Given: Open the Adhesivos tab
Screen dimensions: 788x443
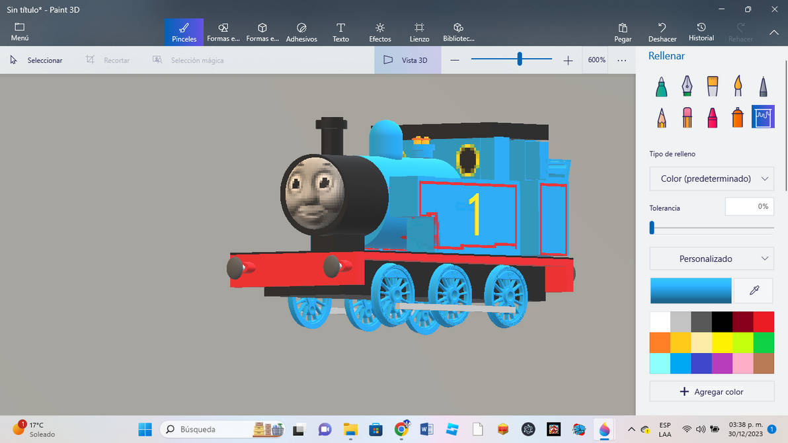Looking at the screenshot, I should (301, 32).
